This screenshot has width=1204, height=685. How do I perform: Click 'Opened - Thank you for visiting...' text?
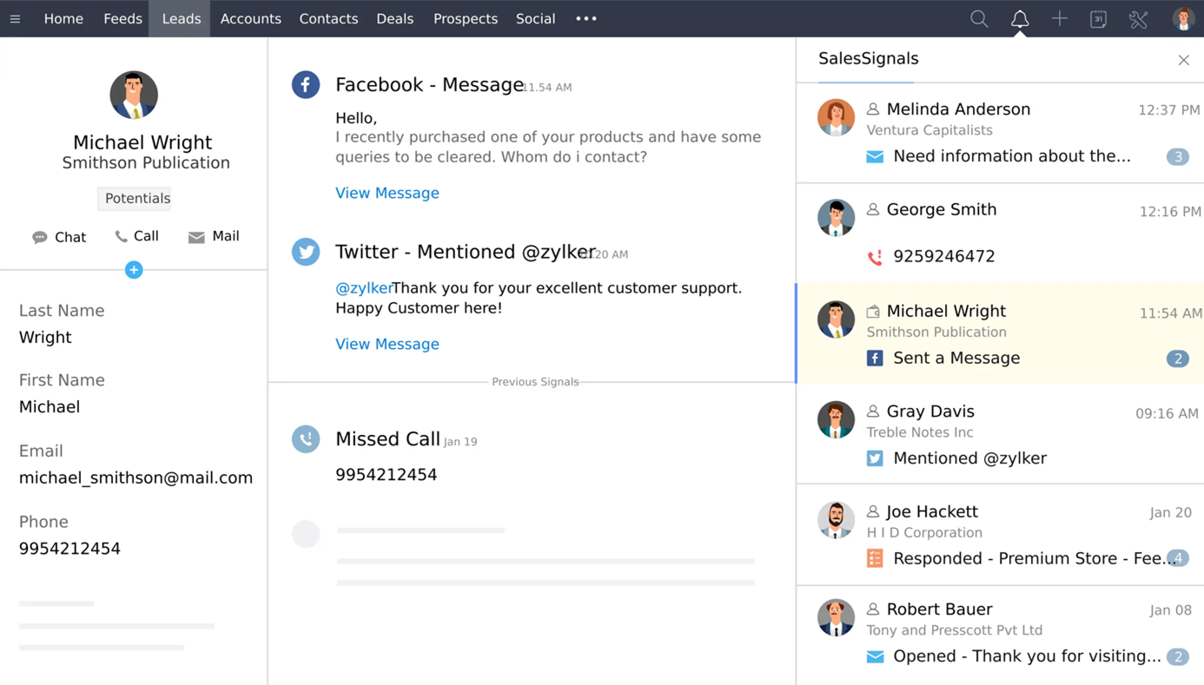pyautogui.click(x=1027, y=656)
